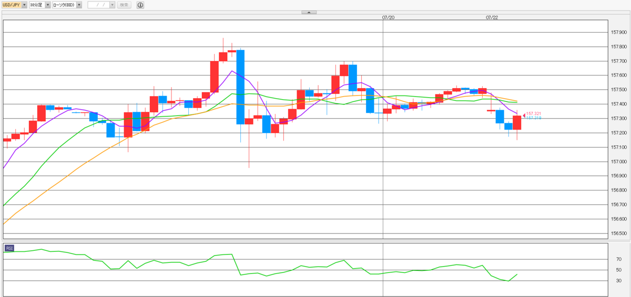Click the 157.900 price axis label

[619, 33]
